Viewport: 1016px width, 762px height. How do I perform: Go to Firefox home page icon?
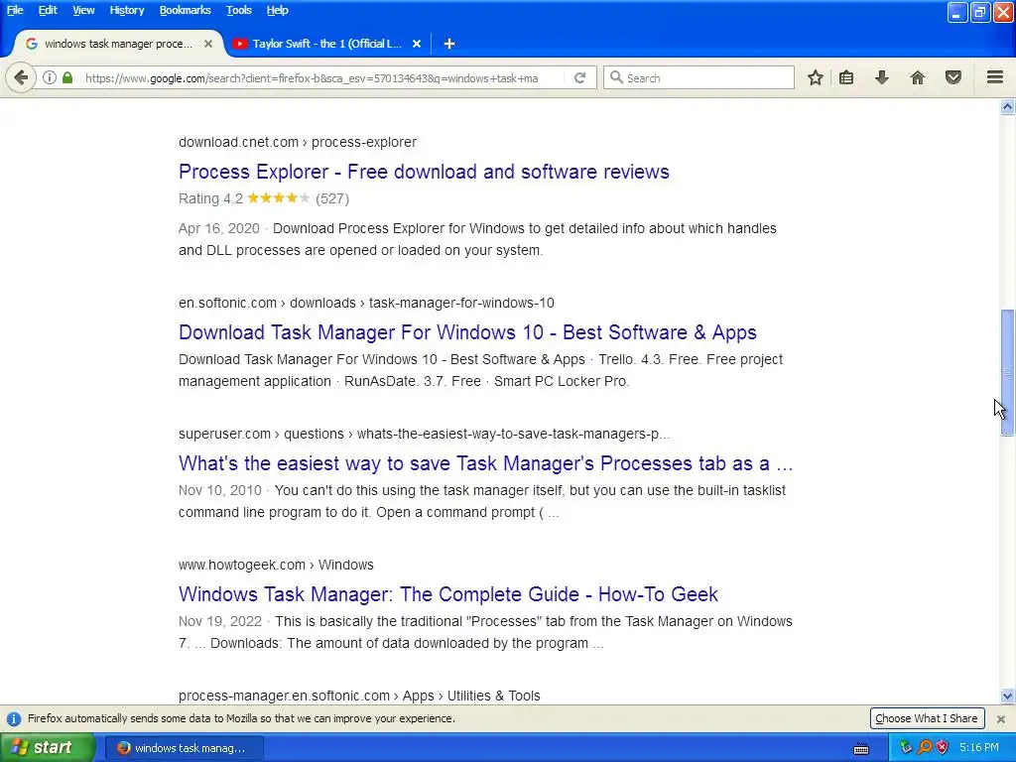coord(918,77)
